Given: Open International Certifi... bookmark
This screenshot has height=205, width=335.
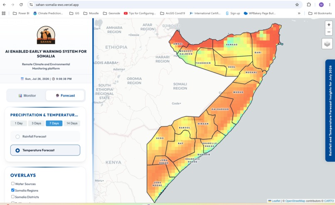Looking at the screenshot, I should (205, 13).
